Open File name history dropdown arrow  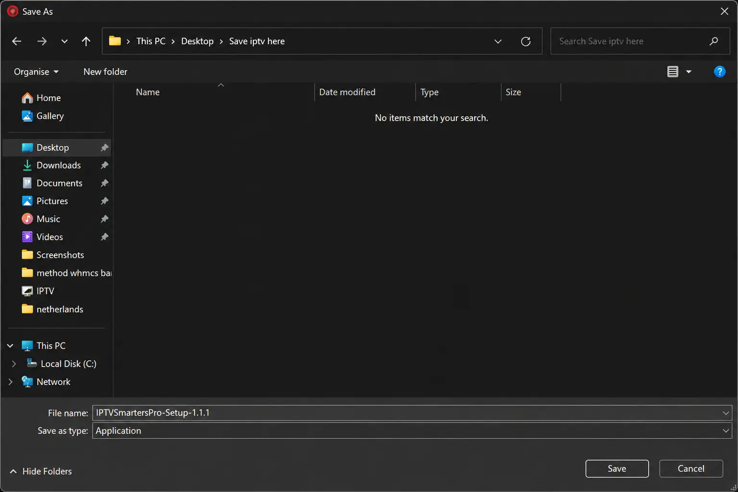tap(726, 413)
